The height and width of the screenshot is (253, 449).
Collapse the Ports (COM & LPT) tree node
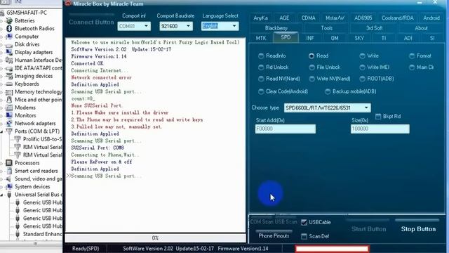pyautogui.click(x=1, y=131)
